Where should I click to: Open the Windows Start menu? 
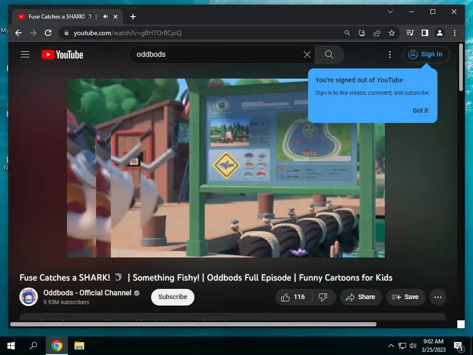click(x=11, y=346)
